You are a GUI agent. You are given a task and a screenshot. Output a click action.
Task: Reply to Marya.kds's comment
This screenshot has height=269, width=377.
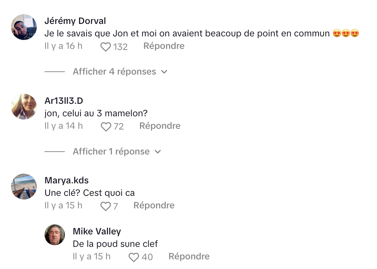[154, 205]
